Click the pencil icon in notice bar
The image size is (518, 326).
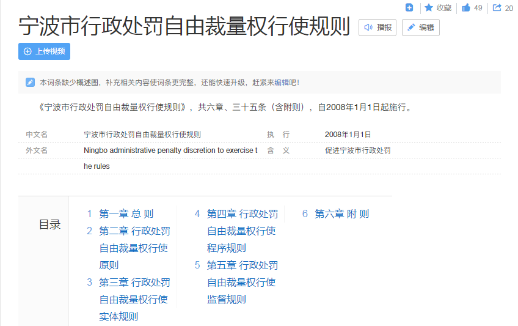click(30, 83)
